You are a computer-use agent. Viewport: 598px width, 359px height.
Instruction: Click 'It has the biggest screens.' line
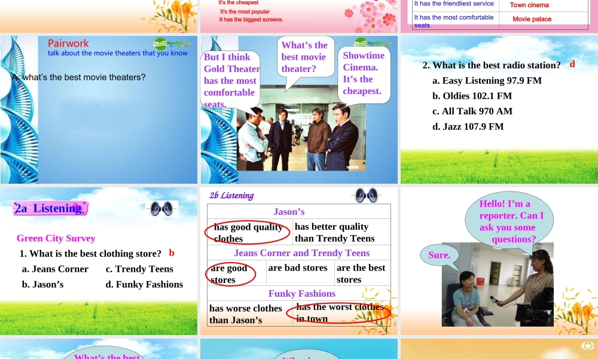(251, 20)
